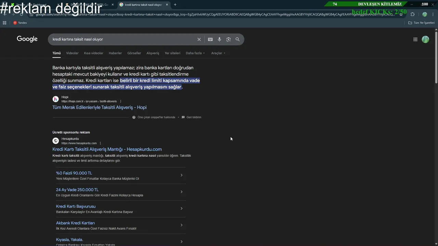Click the page vertical scrollbar thumb
The height and width of the screenshot is (246, 438).
(x=436, y=57)
